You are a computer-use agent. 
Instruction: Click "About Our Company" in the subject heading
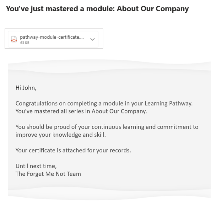tap(153, 8)
